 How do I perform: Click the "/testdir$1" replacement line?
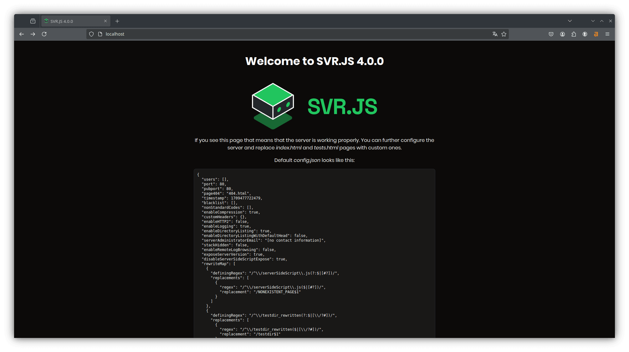(250, 334)
